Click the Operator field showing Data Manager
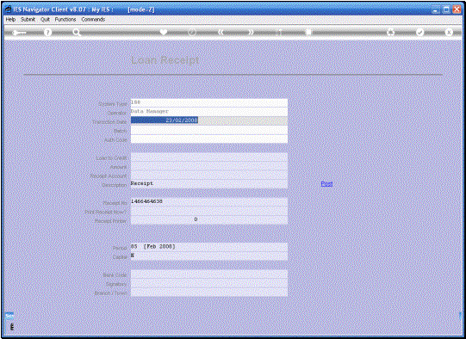Viewport: 466px width, 339px height. [x=209, y=112]
